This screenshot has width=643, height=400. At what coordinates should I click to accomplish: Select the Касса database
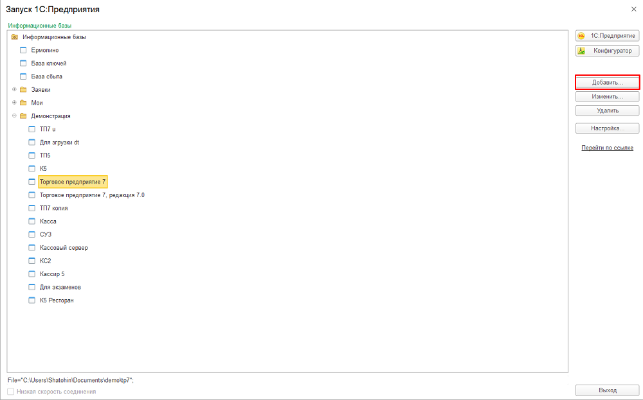48,221
